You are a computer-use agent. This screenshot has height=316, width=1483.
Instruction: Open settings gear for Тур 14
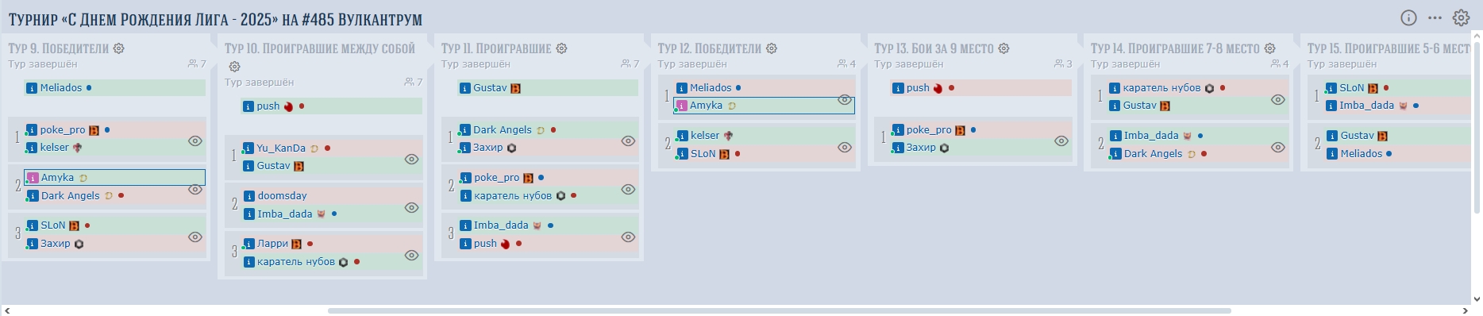pos(1269,48)
